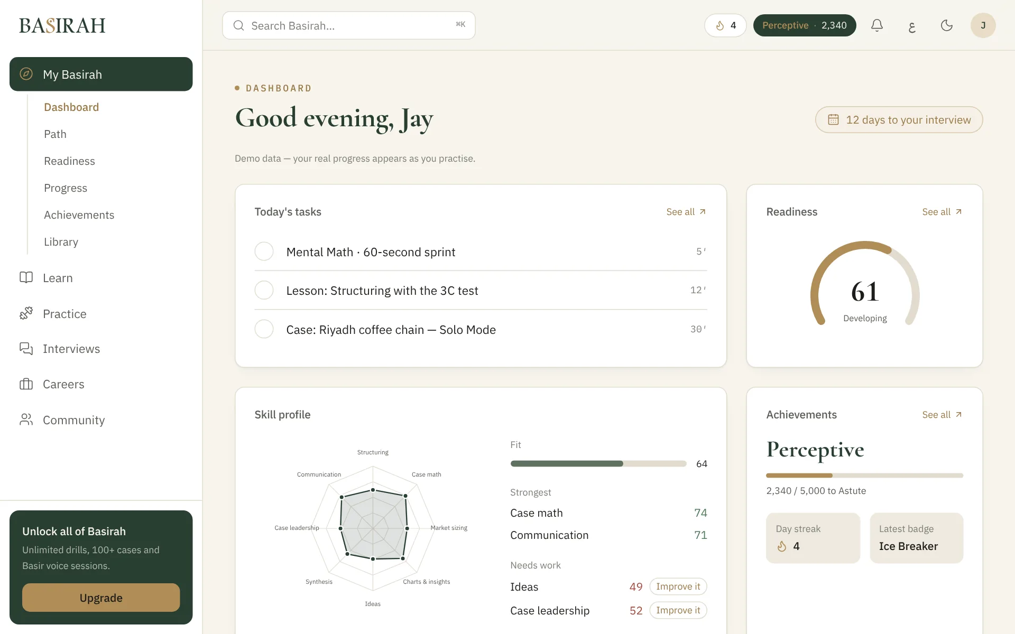Open the Day streak card
The width and height of the screenshot is (1015, 634).
click(813, 538)
